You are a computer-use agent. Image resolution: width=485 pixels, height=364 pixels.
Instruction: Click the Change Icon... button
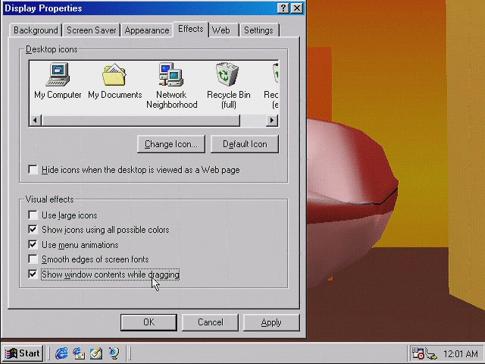[x=171, y=144]
